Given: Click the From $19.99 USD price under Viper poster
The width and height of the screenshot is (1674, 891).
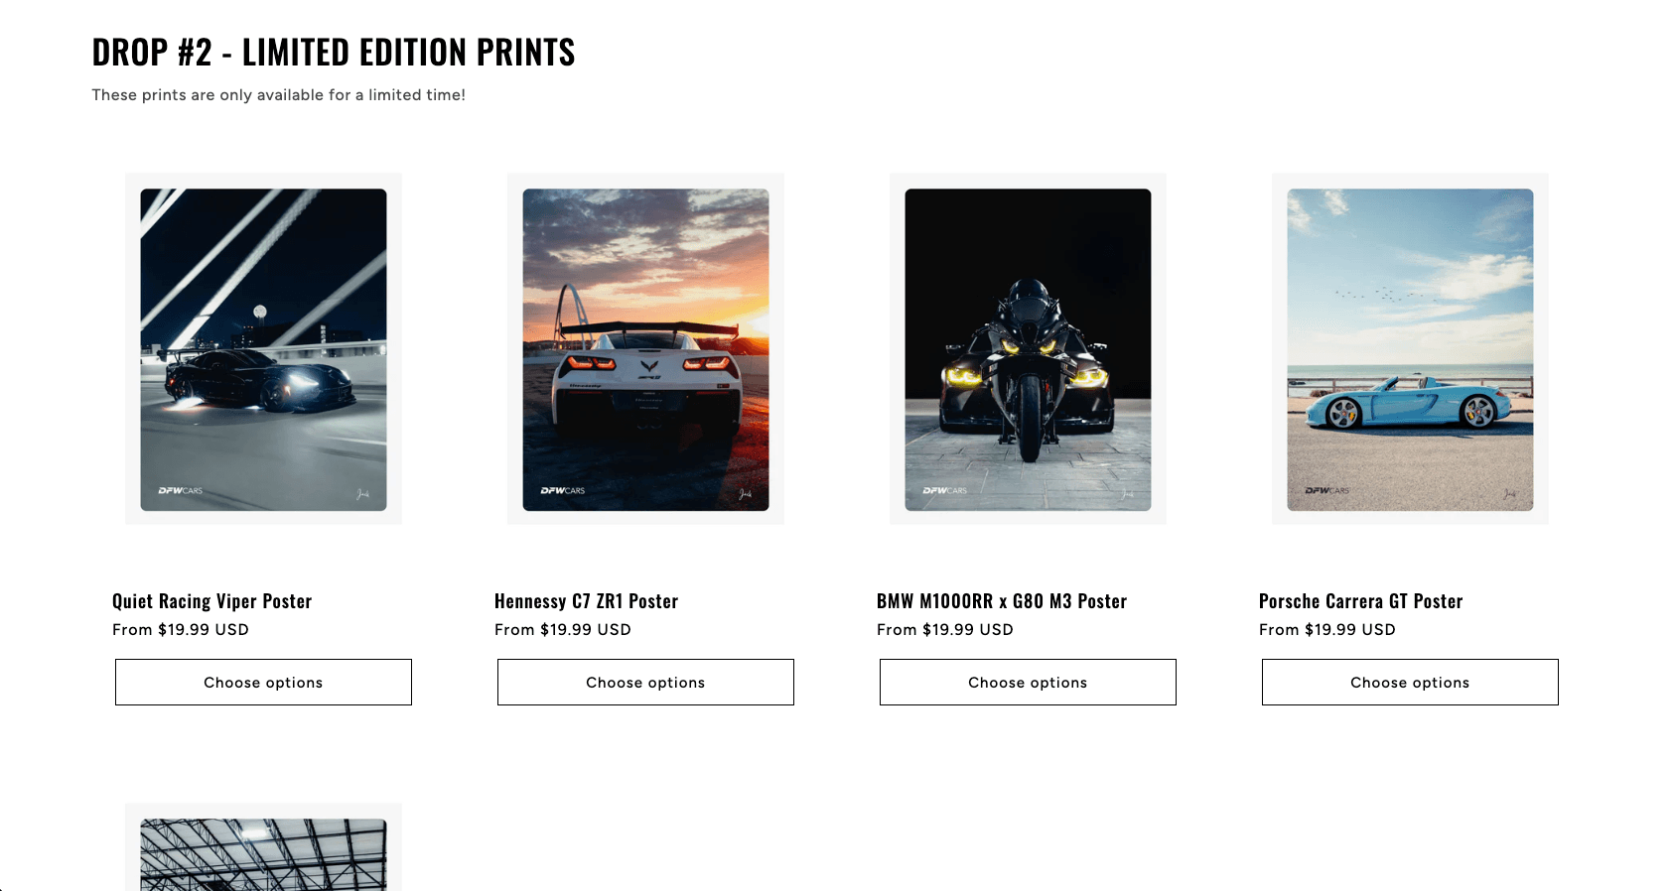Looking at the screenshot, I should (x=181, y=629).
